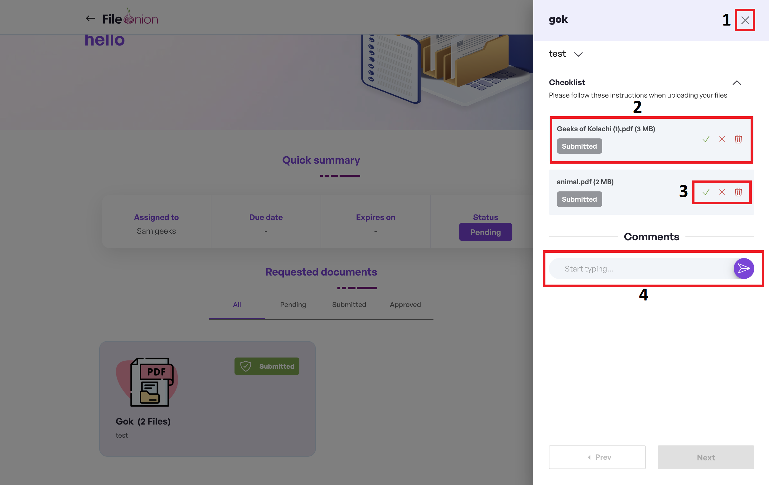Reject Geeks of Kolachi pdf file
Viewport: 769px width, 485px height.
click(722, 139)
